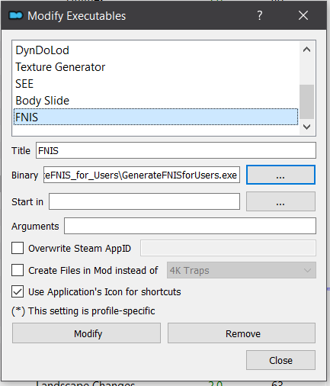Open the 4K Traps mod dropdown
The image size is (330, 386).
tap(242, 270)
